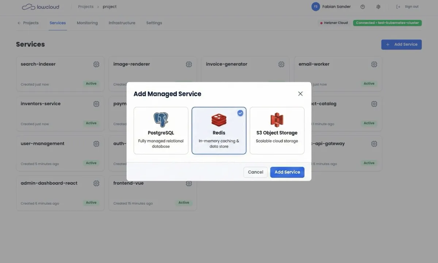Open the user-management service card
The image size is (438, 263).
60,153
